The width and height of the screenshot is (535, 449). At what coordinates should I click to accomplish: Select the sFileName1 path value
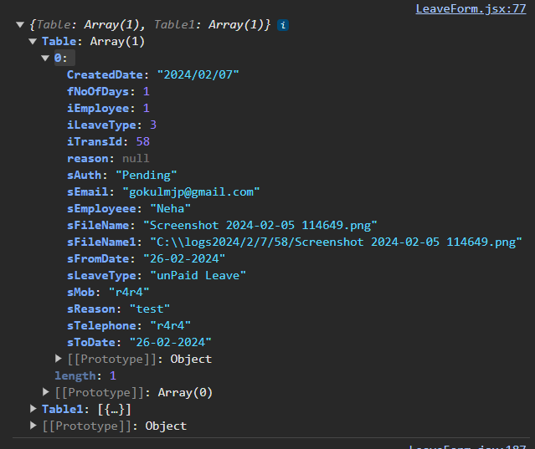pos(335,242)
